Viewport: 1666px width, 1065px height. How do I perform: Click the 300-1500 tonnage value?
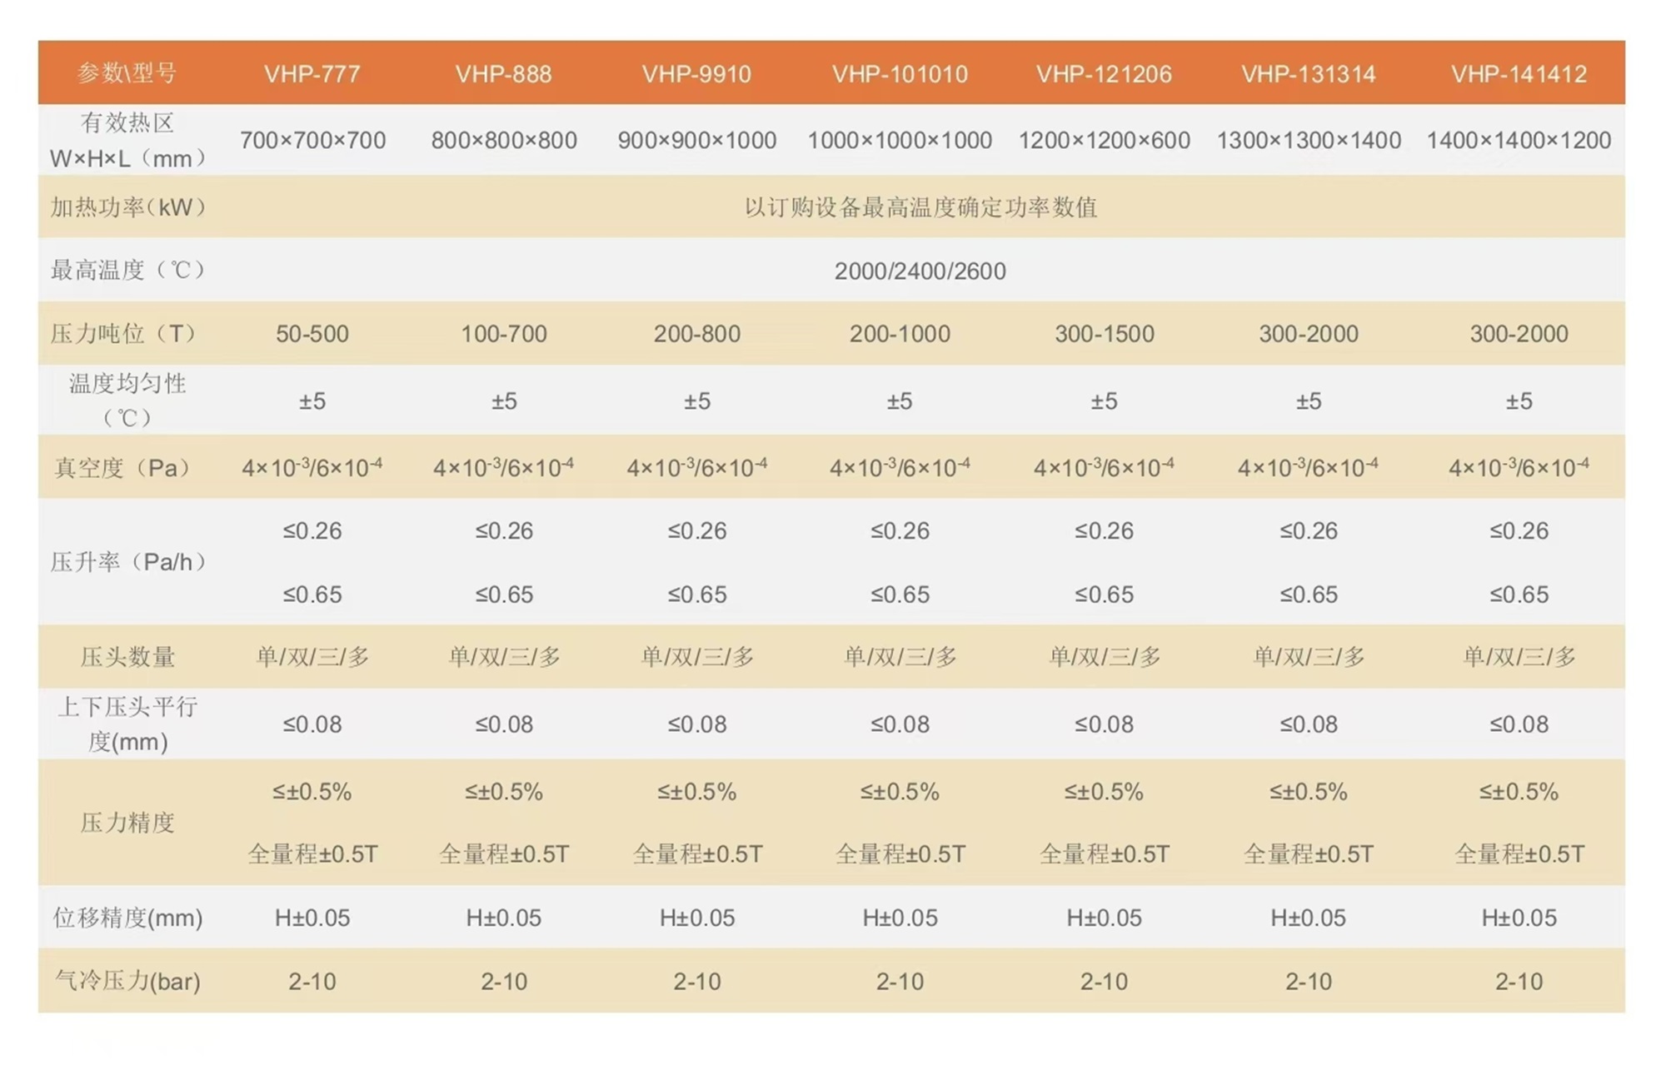(1104, 334)
